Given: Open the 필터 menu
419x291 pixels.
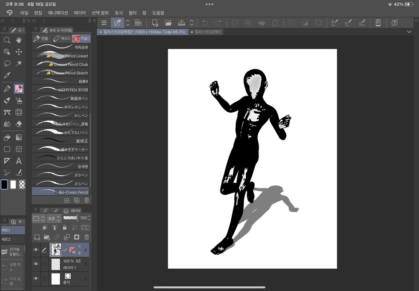Looking at the screenshot, I should pos(132,13).
